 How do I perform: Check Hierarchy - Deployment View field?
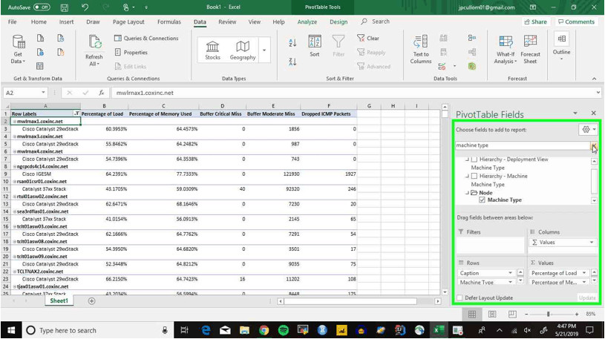[x=474, y=159]
